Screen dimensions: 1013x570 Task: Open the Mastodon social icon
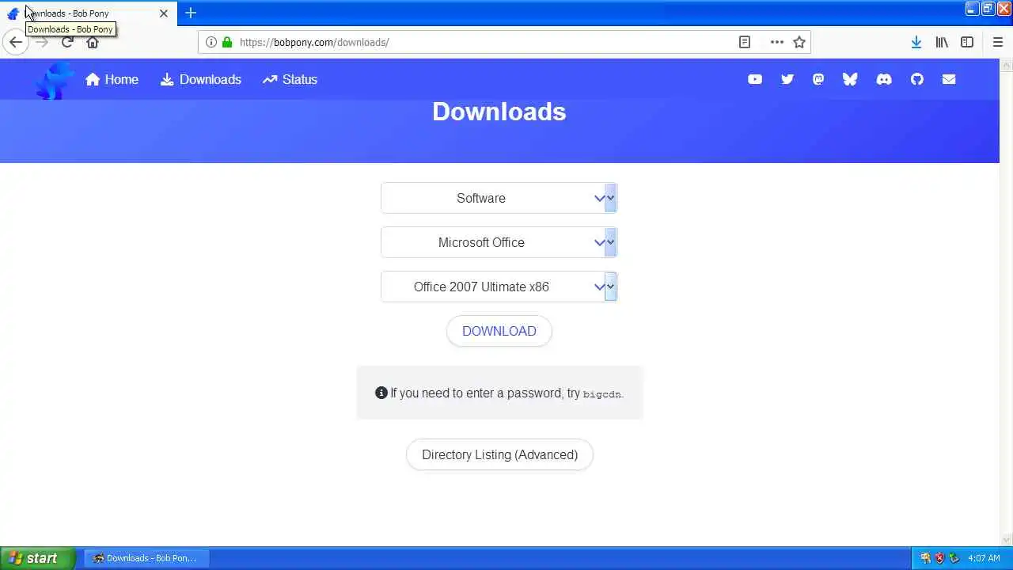point(818,79)
